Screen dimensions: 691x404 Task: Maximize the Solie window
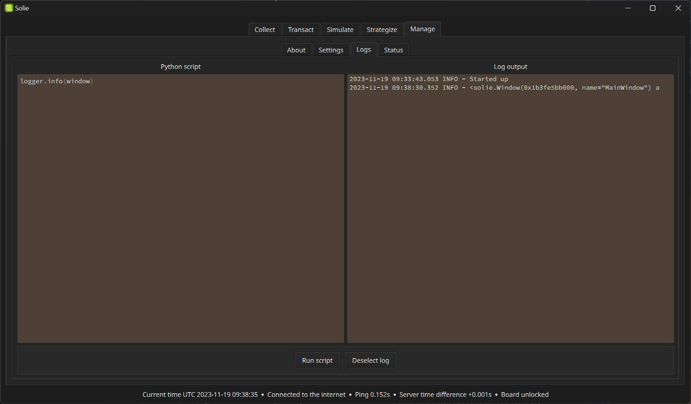click(653, 8)
